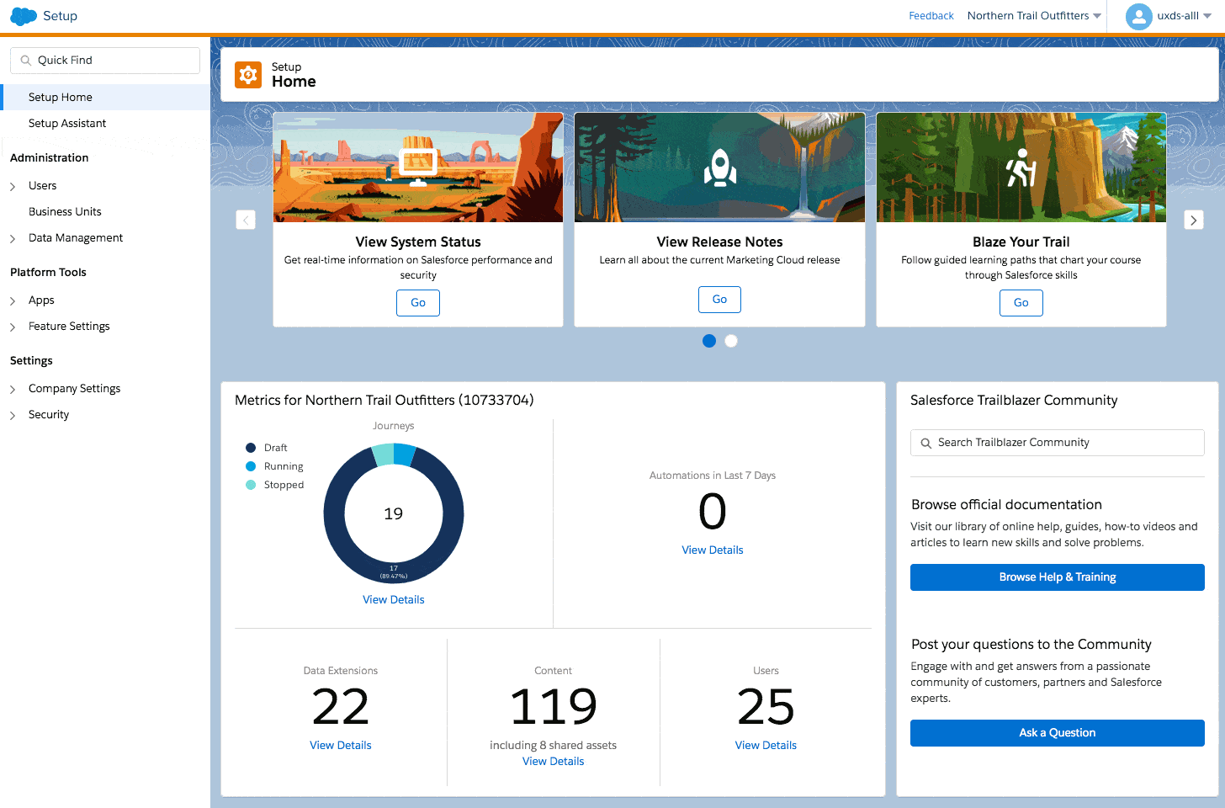The image size is (1225, 808).
Task: Click the Settings section heading
Action: 31,361
